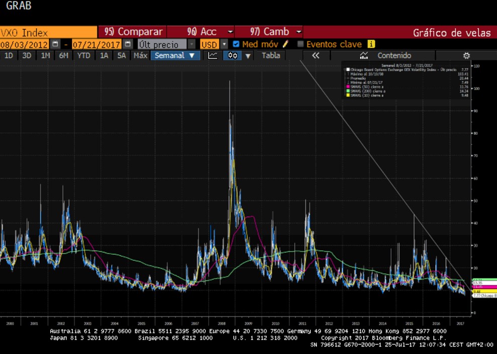Select the candlestick chart type icon
Viewport: 497px width, 354px height.
pyautogui.click(x=232, y=55)
